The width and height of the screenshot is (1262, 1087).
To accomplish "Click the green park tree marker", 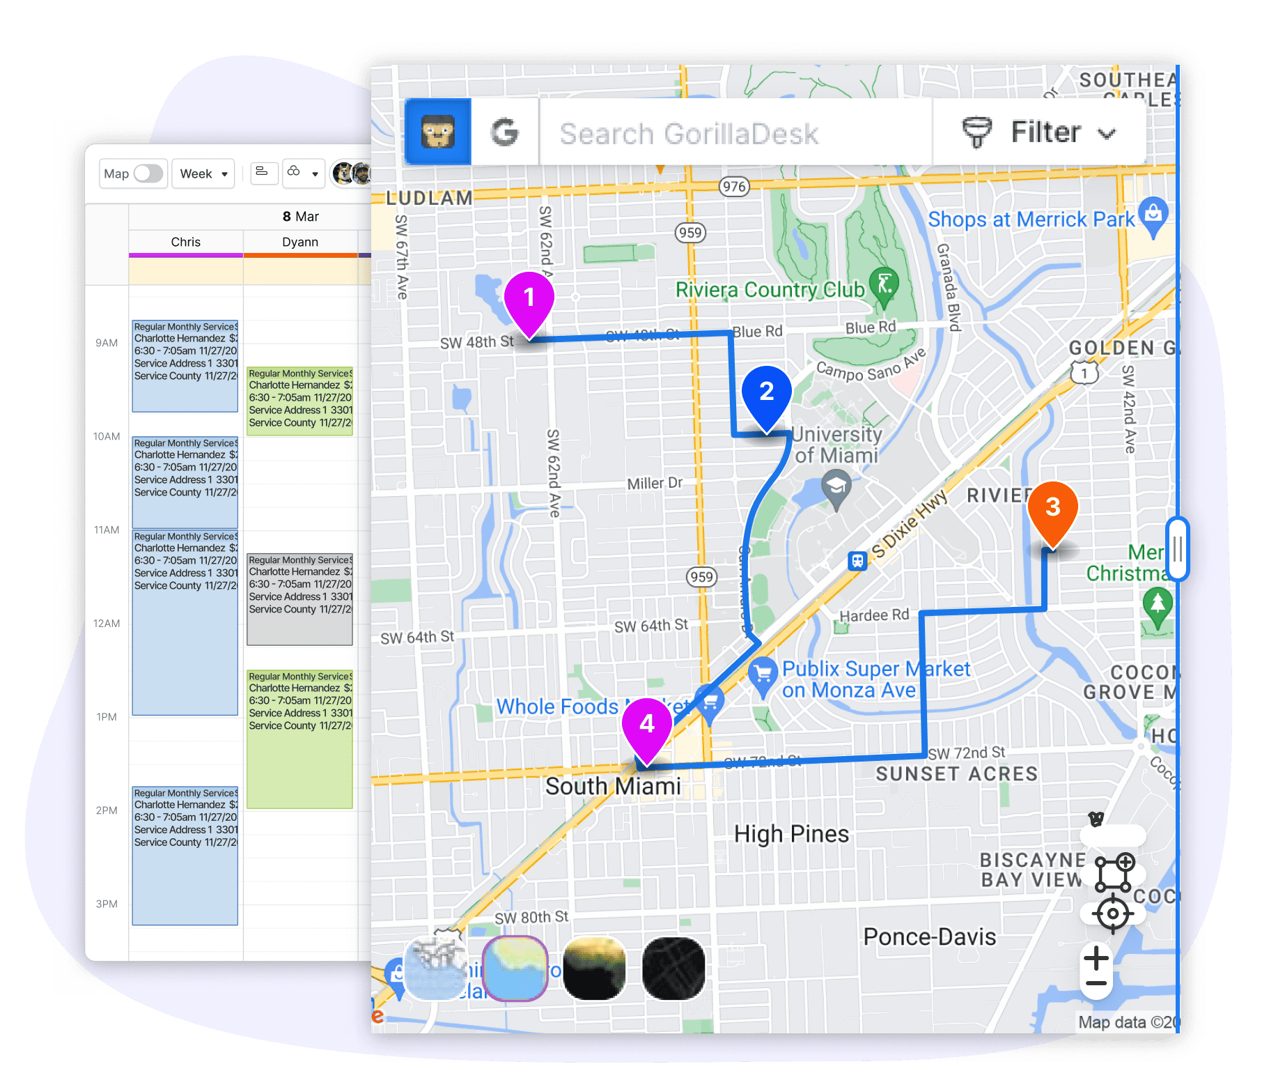I will [x=1158, y=607].
